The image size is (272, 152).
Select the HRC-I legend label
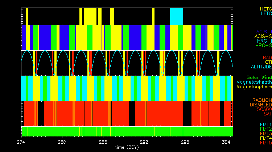click(264, 41)
